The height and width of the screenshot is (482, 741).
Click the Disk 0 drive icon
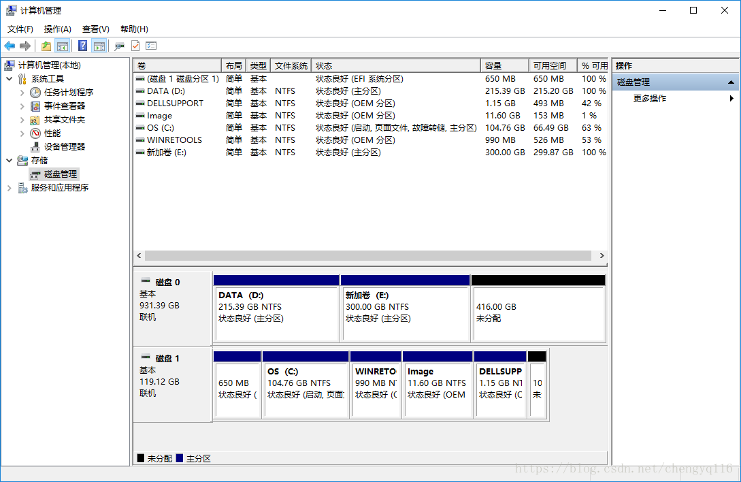[x=146, y=281]
